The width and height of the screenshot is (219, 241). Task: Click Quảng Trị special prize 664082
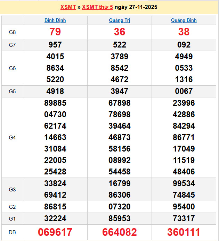(x=119, y=232)
